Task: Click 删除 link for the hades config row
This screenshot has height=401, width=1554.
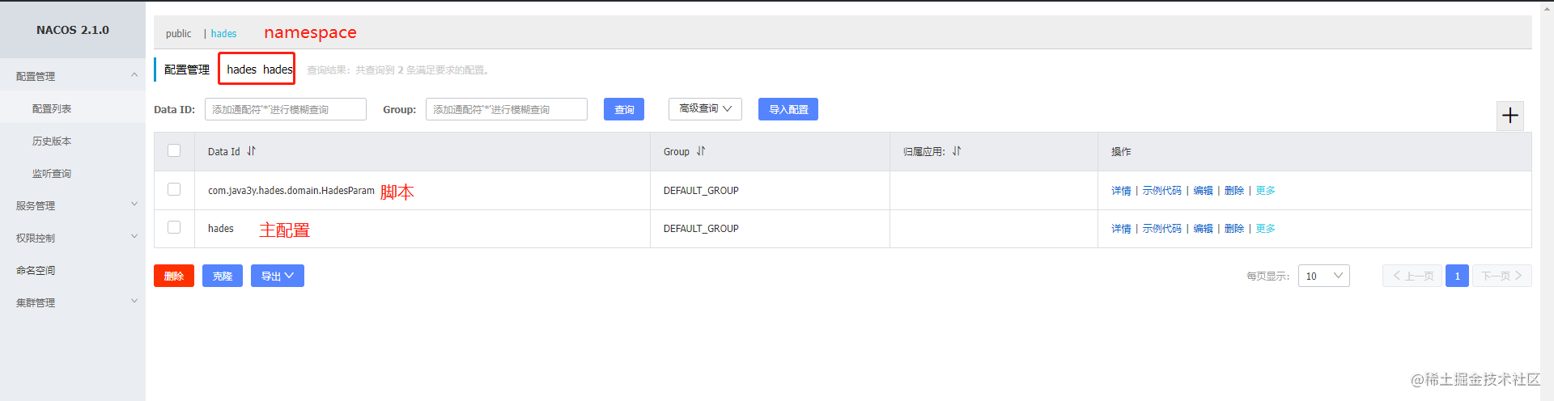Action: tap(1234, 229)
